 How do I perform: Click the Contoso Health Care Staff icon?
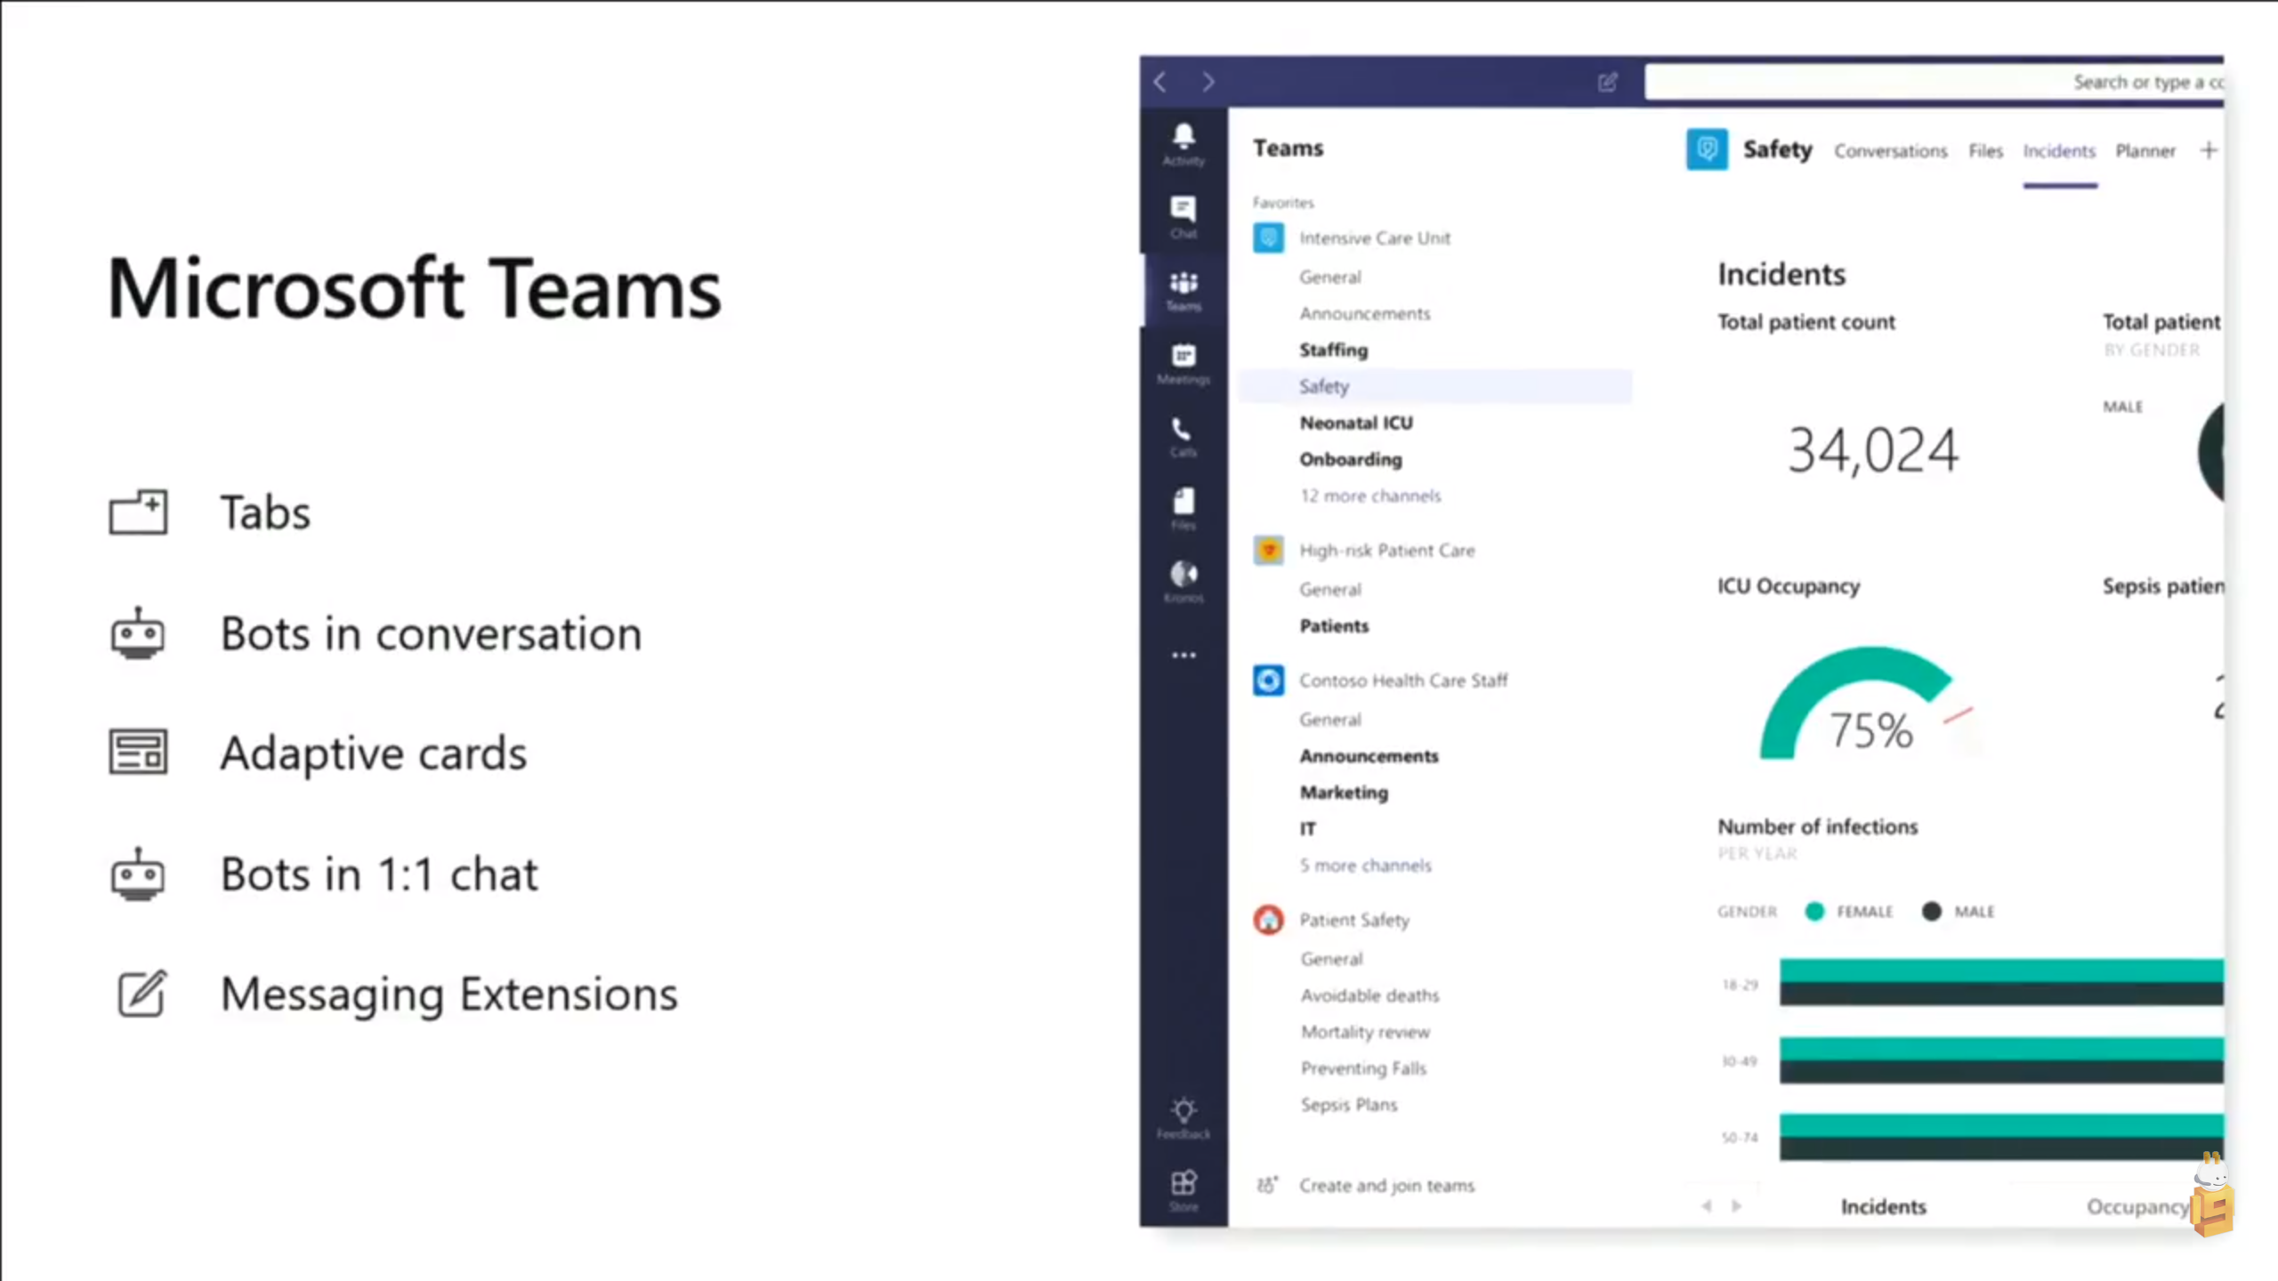(x=1268, y=681)
